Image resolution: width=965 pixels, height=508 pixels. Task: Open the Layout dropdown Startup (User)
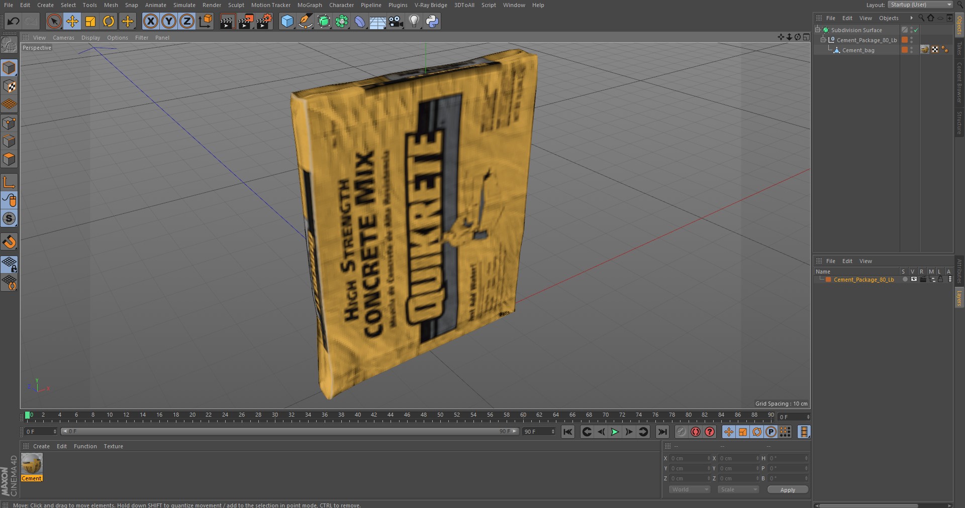click(920, 5)
